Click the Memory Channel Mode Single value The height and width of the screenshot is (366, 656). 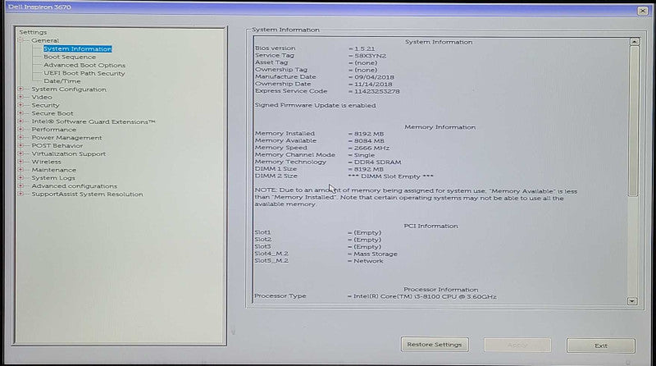pos(364,155)
